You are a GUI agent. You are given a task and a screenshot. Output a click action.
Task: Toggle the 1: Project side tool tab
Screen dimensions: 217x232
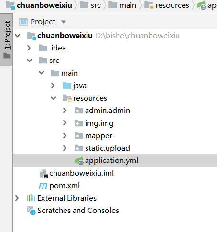coord(6,40)
